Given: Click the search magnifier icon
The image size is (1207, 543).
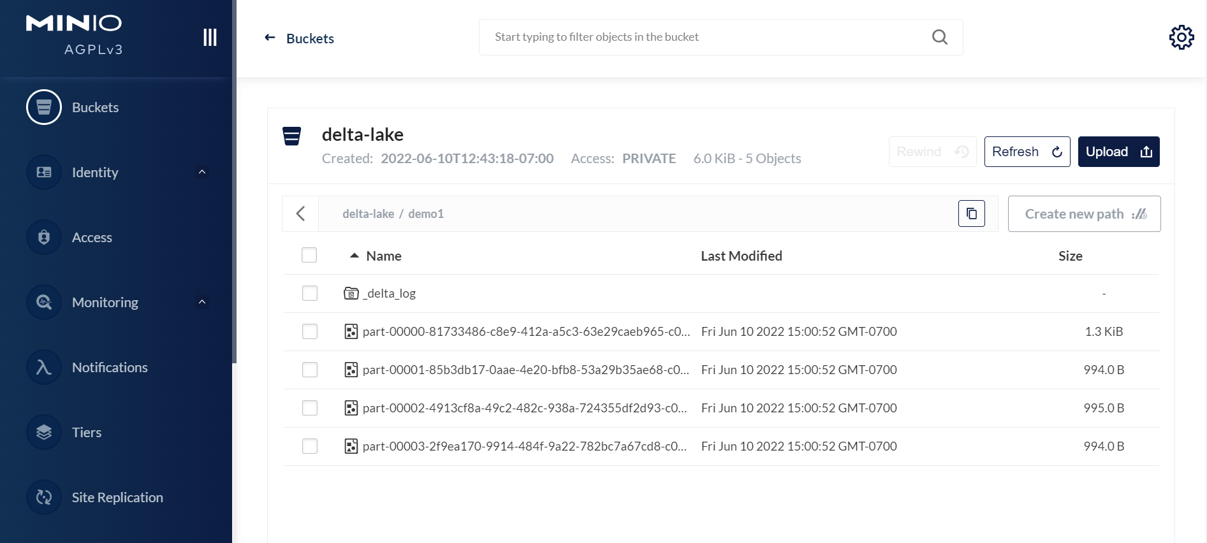Looking at the screenshot, I should [939, 37].
